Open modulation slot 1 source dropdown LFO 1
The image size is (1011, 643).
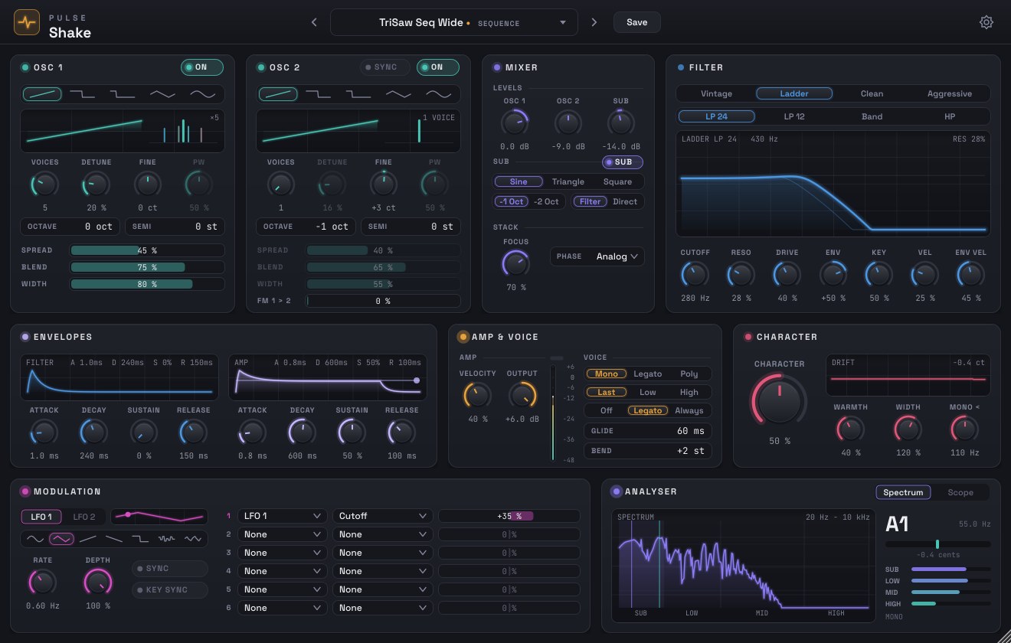pos(283,516)
